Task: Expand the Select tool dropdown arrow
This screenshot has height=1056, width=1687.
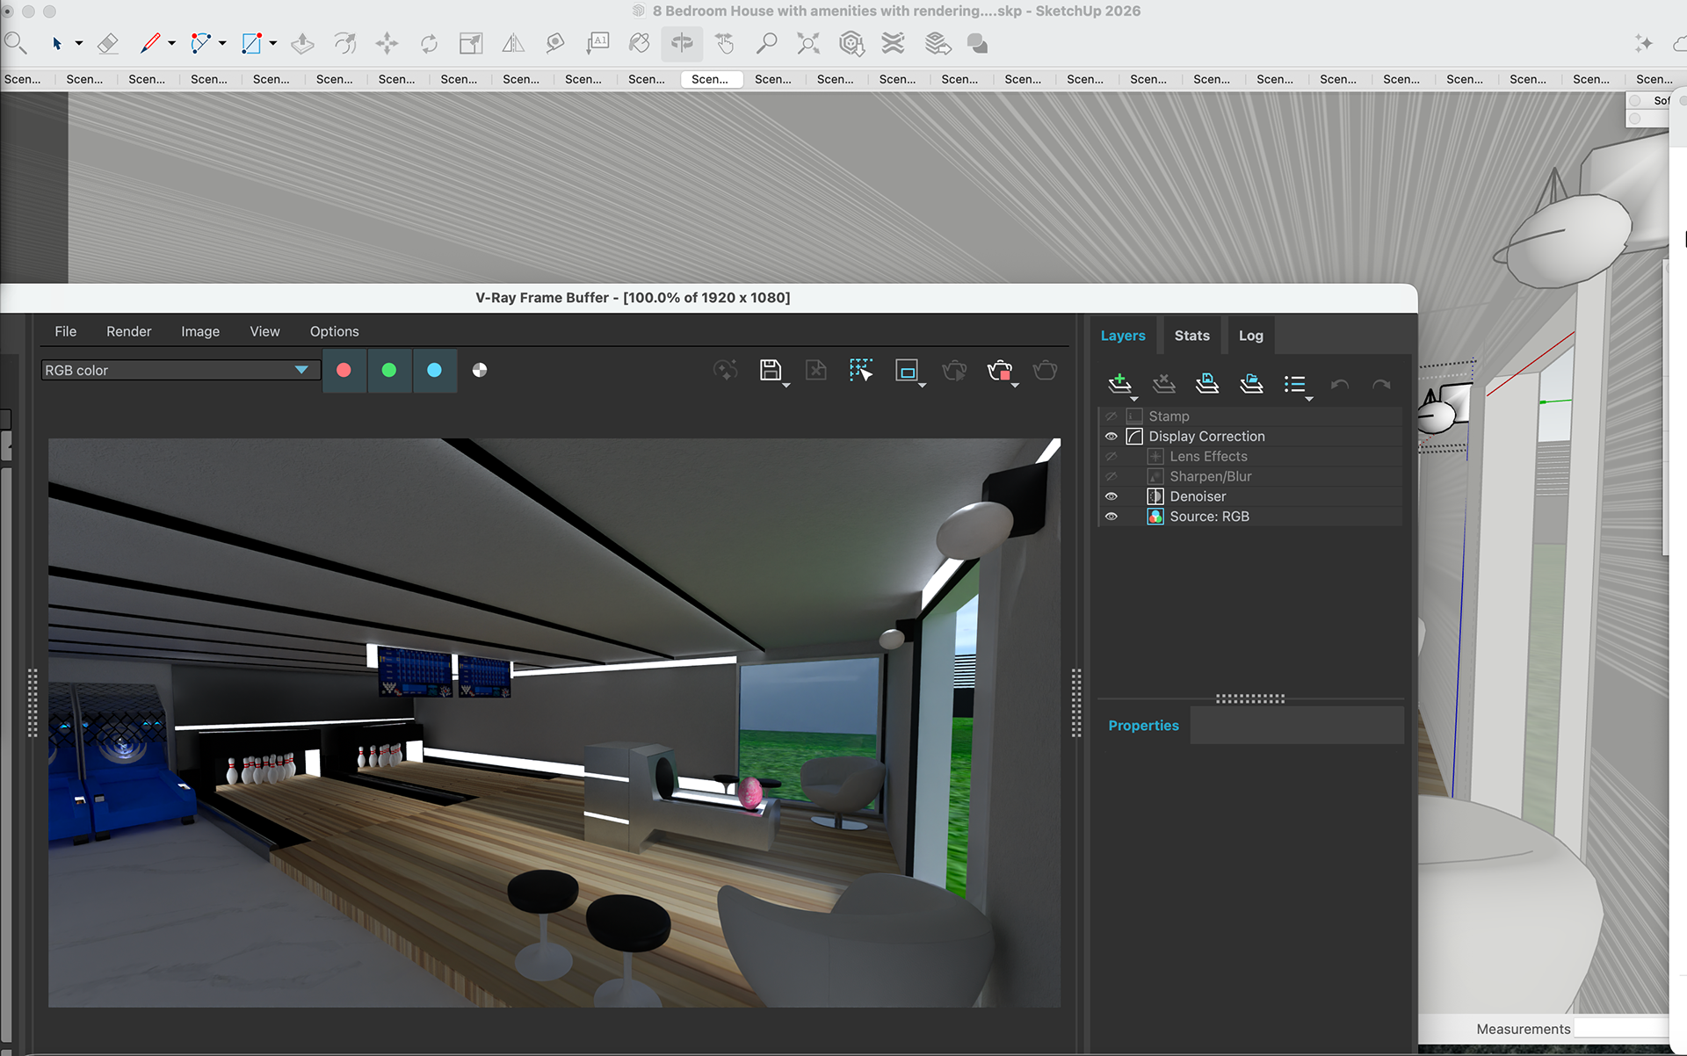Action: coord(79,43)
